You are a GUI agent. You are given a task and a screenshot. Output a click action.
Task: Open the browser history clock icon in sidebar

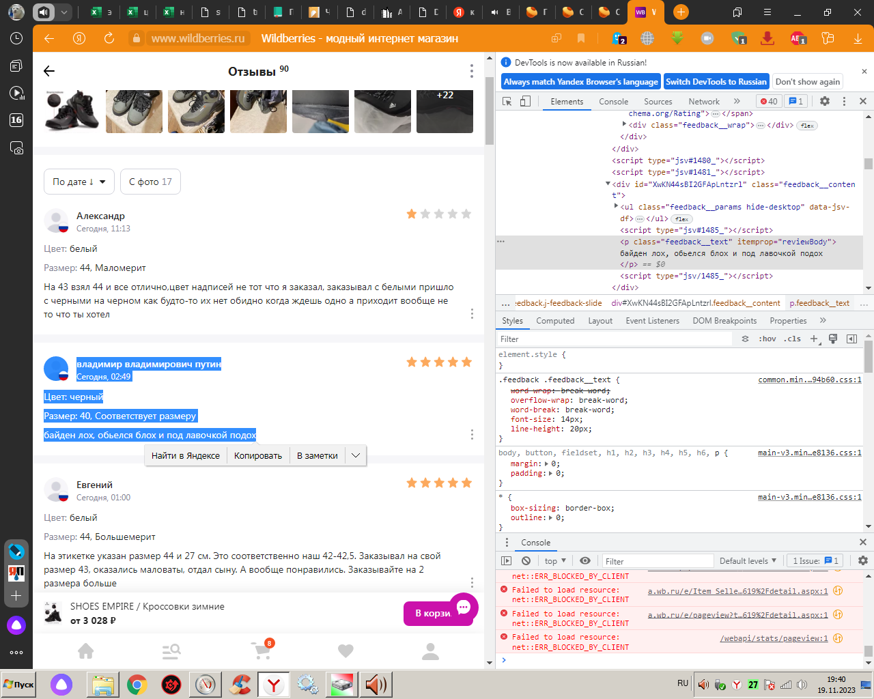pyautogui.click(x=16, y=39)
